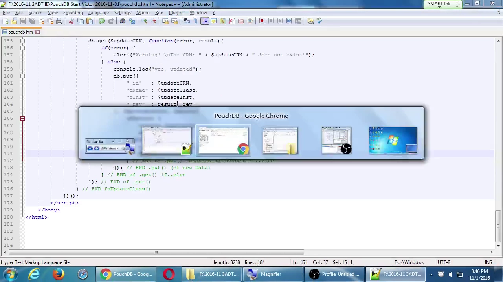The image size is (503, 282).
Task: Toggle word wrap in the toolbar
Action: coord(187,21)
